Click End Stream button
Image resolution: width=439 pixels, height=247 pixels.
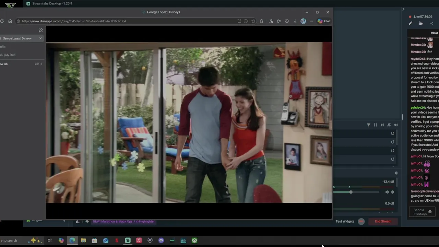click(383, 221)
